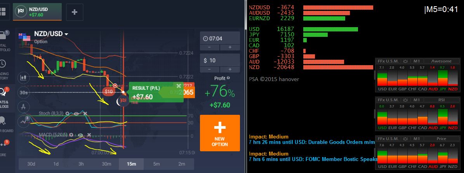Open the drawing tools compass icon
This screenshot has width=464, height=173.
click(23, 106)
